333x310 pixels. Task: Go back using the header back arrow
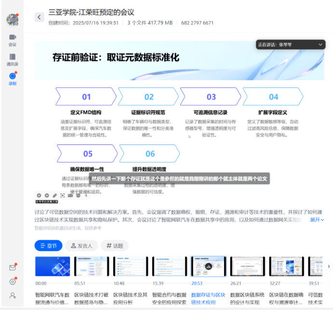[39, 17]
